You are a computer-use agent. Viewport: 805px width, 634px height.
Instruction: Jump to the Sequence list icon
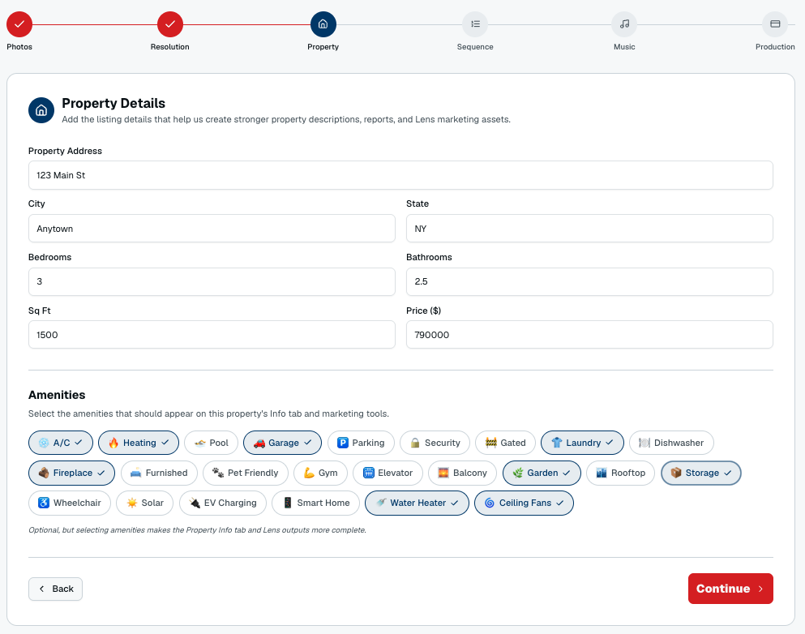point(475,24)
